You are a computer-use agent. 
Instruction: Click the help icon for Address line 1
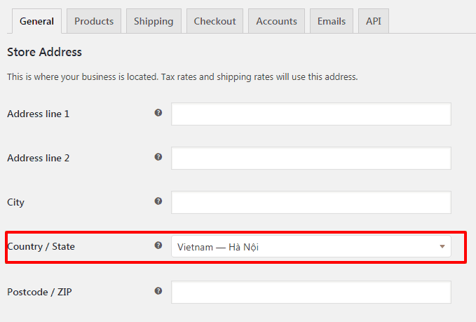158,113
